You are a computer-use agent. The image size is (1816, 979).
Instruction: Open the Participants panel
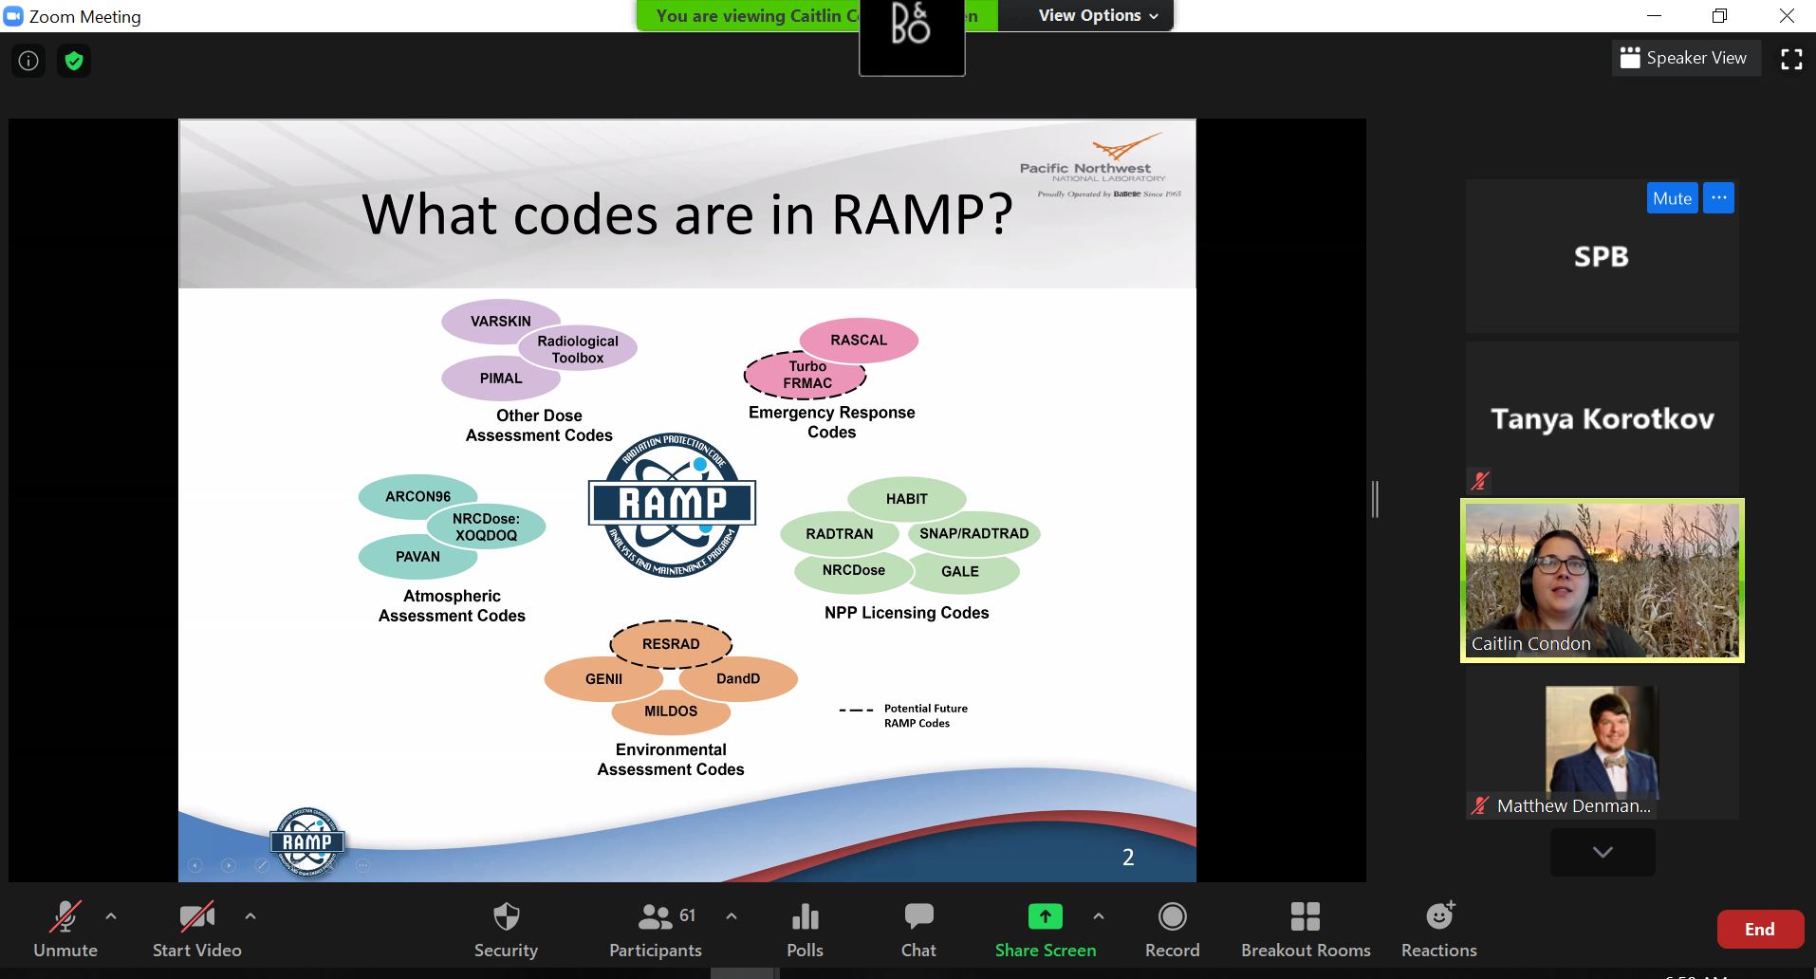tap(656, 930)
